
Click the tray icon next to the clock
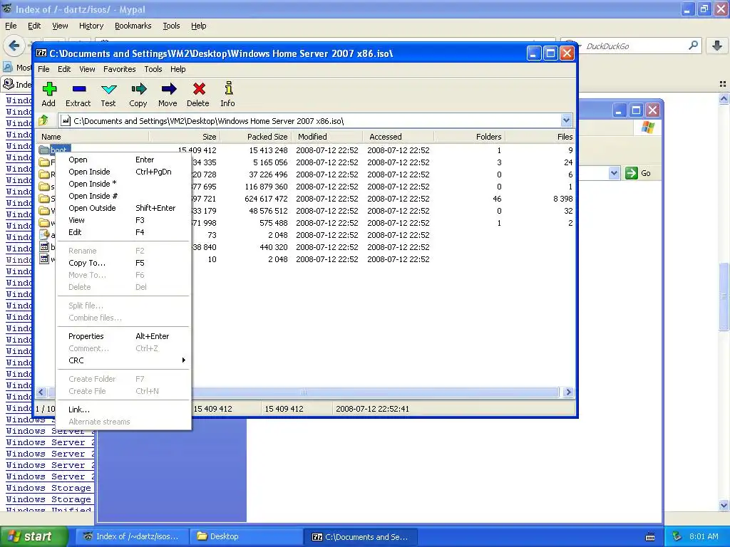[x=677, y=536]
